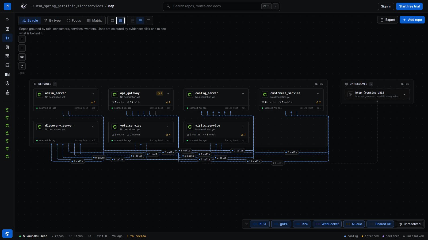Switch to the Matrix view
The height and width of the screenshot is (240, 428).
click(x=94, y=21)
